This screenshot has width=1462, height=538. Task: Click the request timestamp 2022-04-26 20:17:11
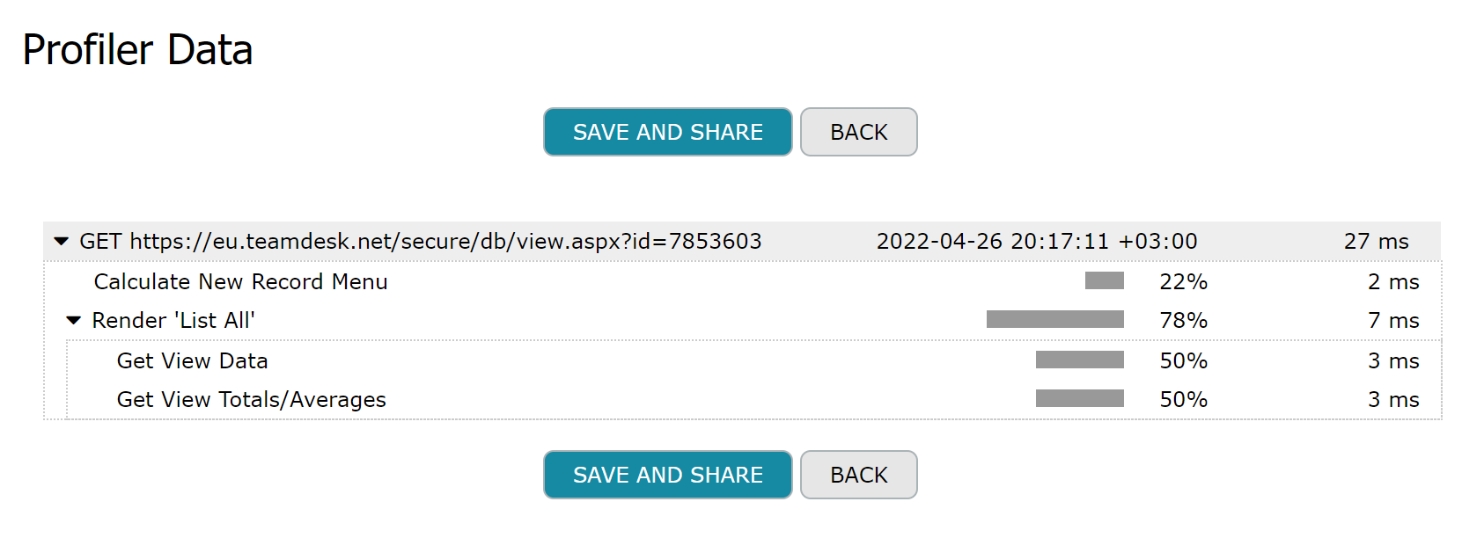(x=1036, y=242)
